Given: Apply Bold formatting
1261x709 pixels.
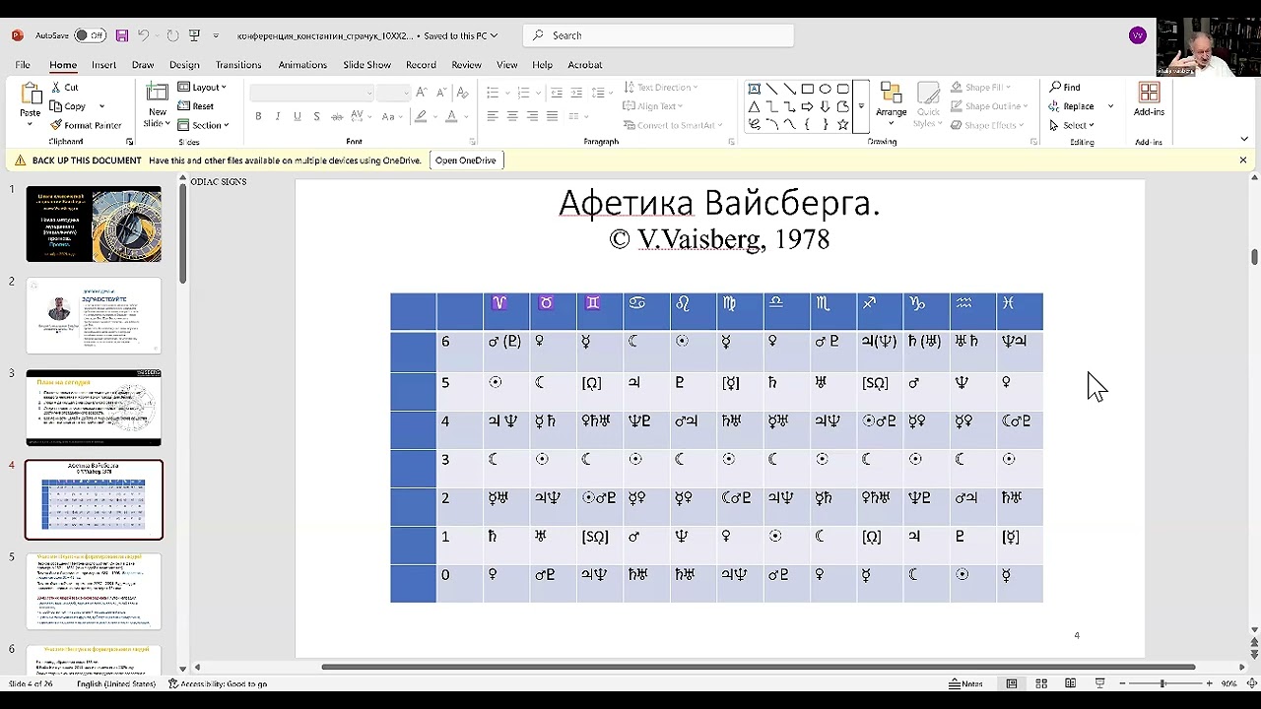Looking at the screenshot, I should 258,116.
